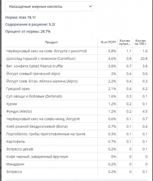
Task: Select the Мандарин product row
Action: tap(77, 164)
